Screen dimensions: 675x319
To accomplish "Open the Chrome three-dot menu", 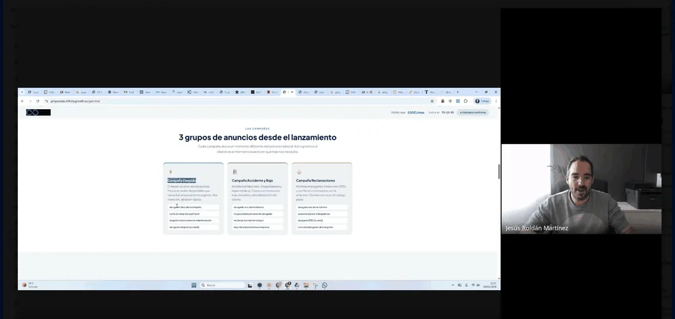I will (496, 101).
